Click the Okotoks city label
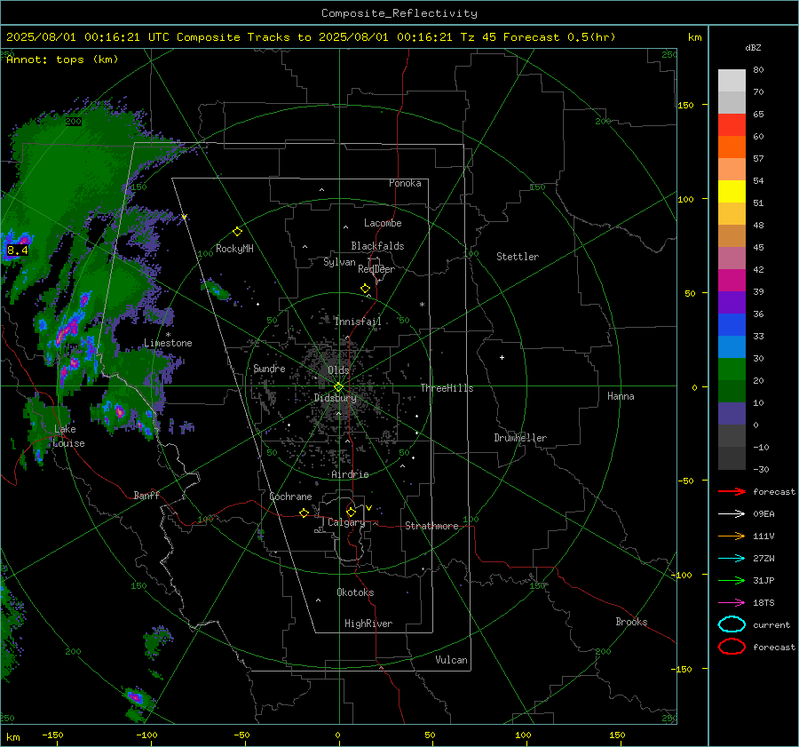The height and width of the screenshot is (747, 799). 355,592
